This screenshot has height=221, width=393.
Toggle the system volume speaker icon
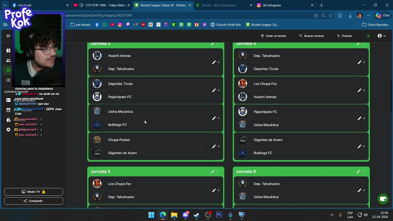(x=365, y=215)
